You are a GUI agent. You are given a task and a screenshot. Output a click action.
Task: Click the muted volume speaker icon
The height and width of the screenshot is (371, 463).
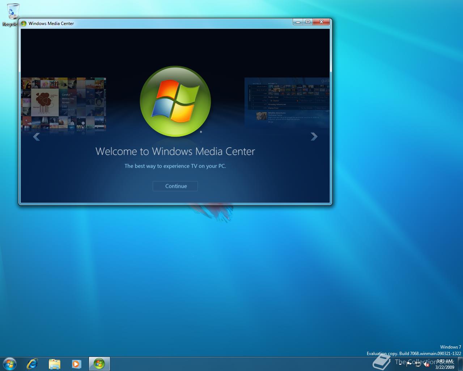(x=426, y=364)
